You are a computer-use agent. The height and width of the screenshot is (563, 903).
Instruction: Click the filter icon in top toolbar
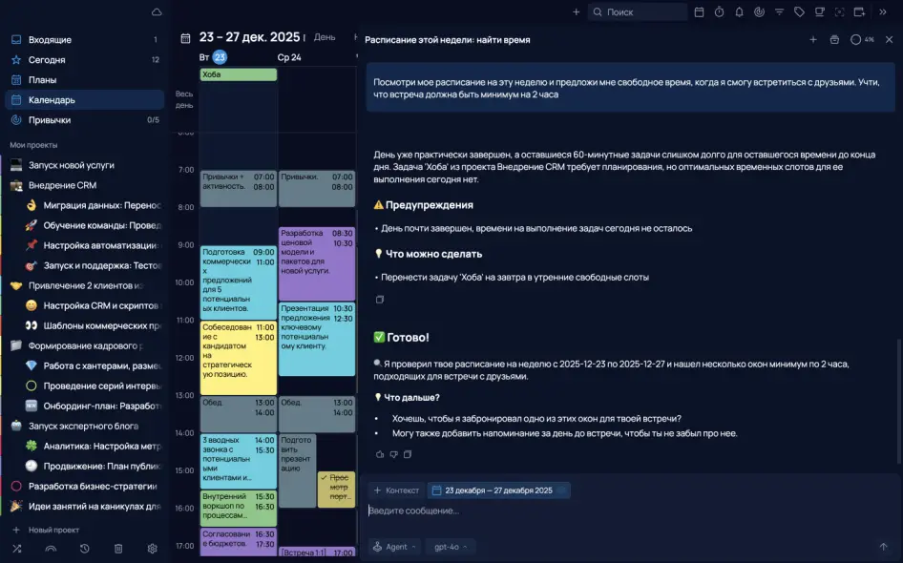pos(779,12)
